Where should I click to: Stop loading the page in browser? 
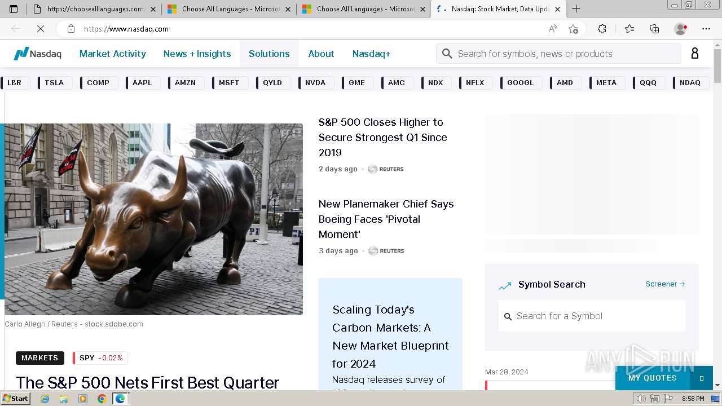pyautogui.click(x=41, y=29)
